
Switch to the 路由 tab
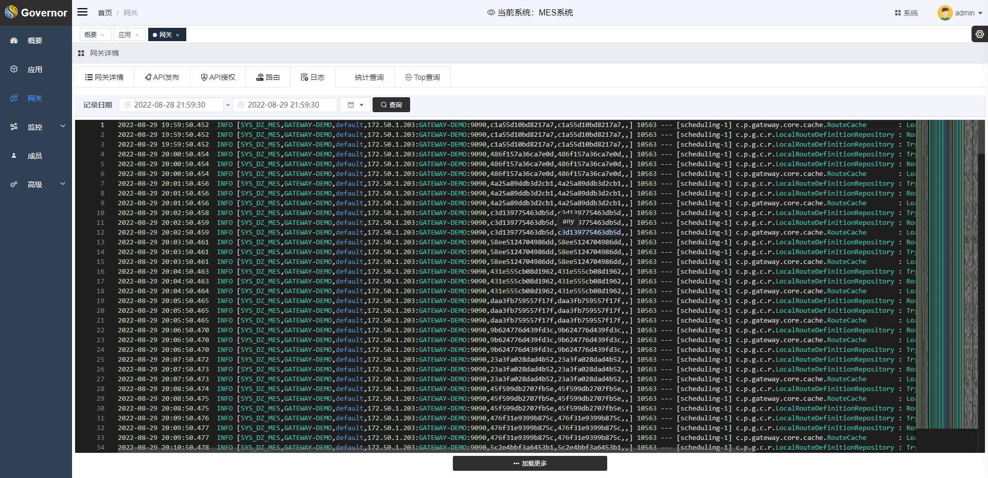(x=268, y=77)
